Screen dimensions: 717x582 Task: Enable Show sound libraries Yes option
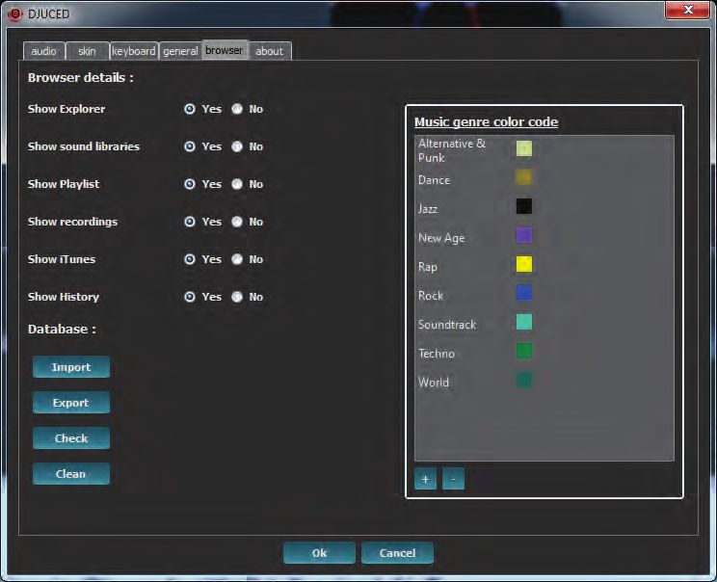coord(190,146)
